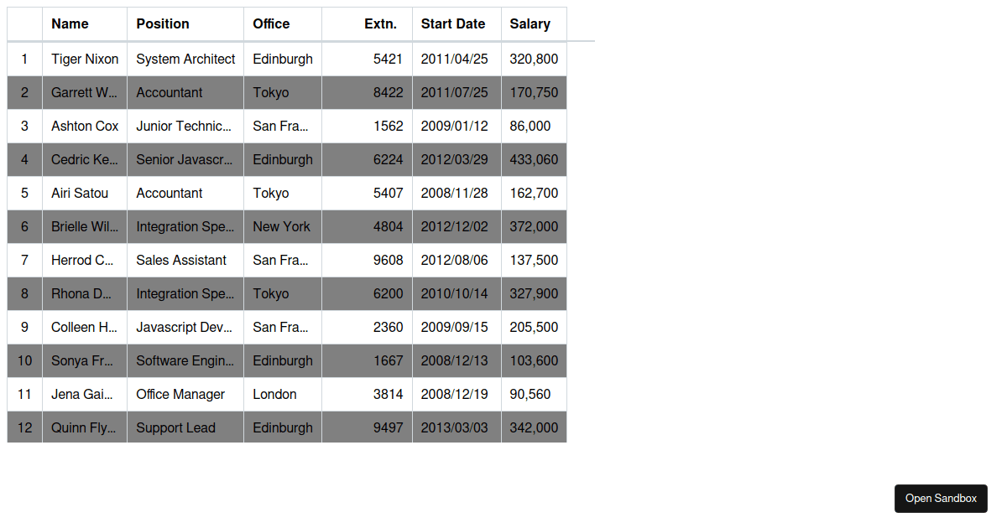Sort by the Position column header

(x=185, y=23)
